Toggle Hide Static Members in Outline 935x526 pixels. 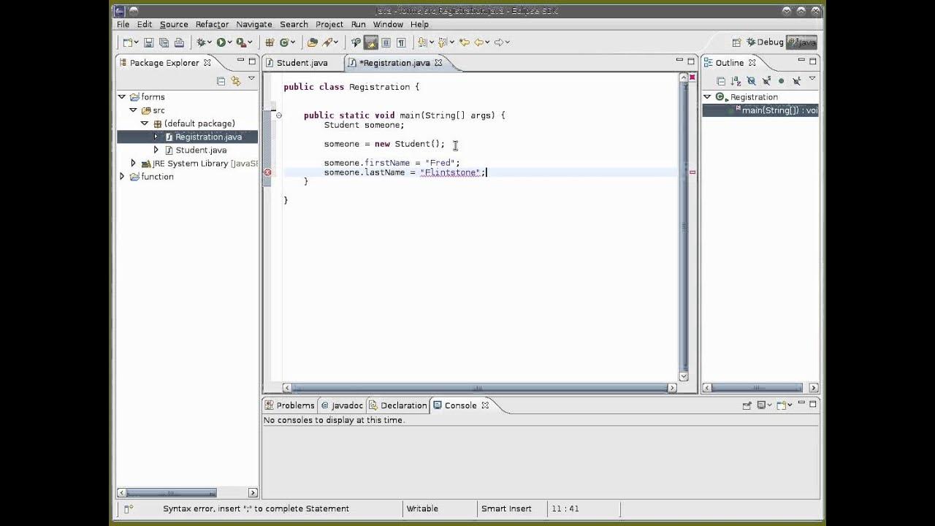click(x=766, y=81)
